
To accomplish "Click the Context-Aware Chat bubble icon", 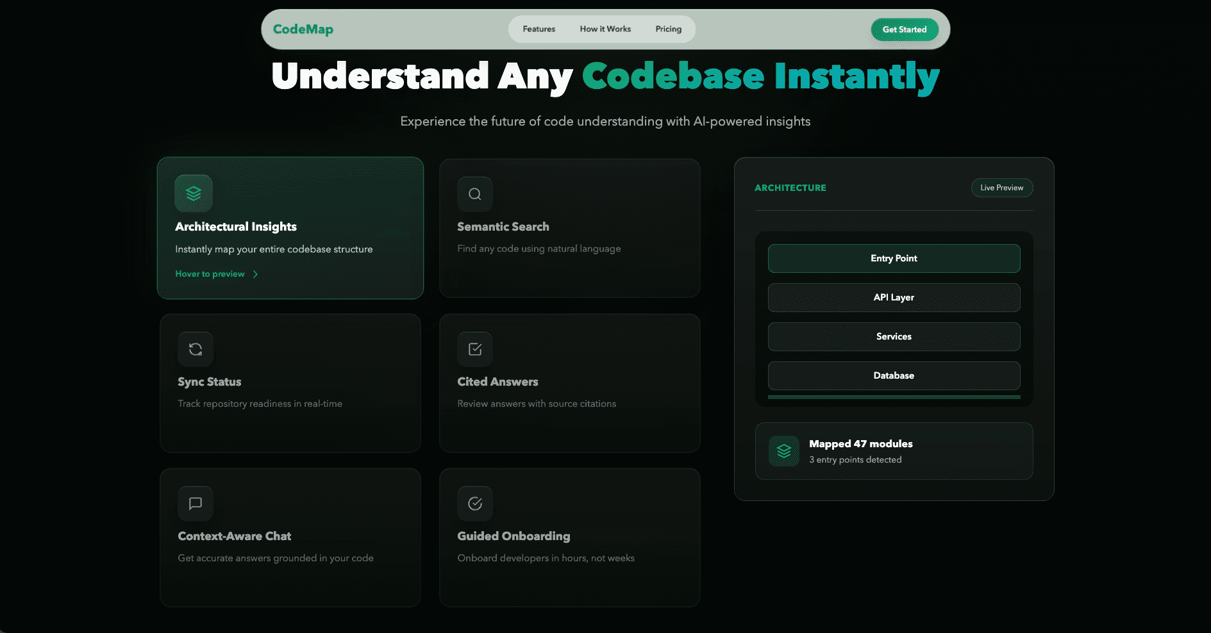I will pyautogui.click(x=196, y=504).
